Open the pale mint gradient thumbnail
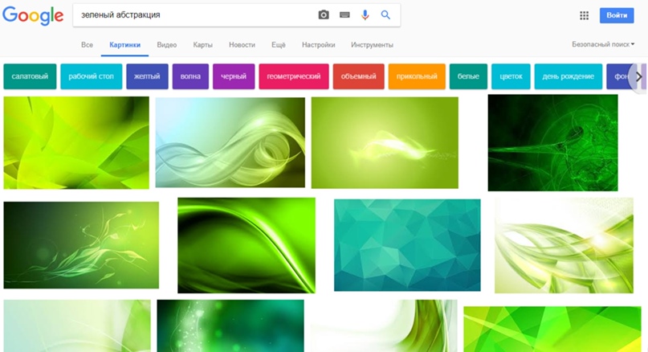648x352 pixels. click(x=77, y=326)
